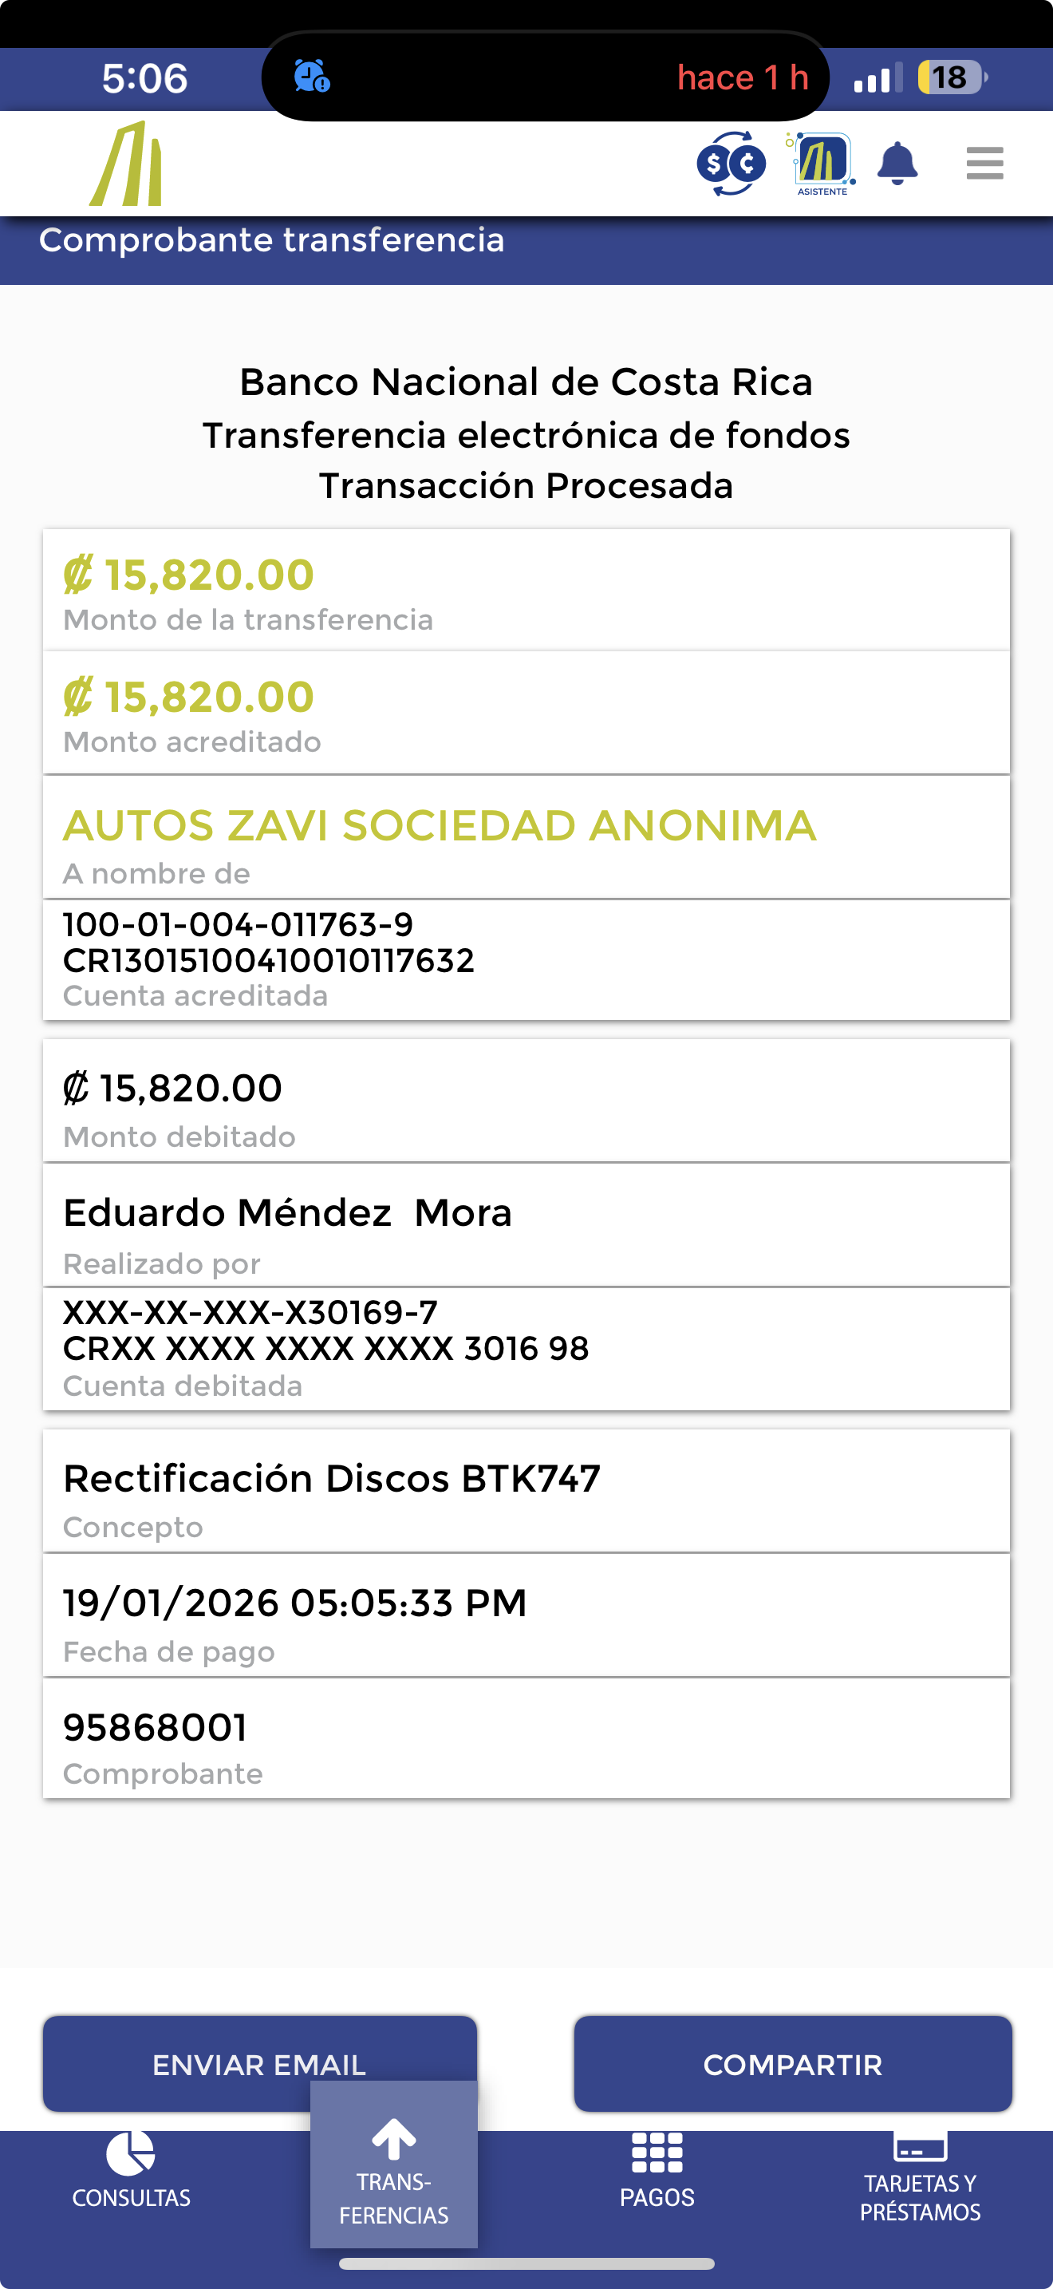Tap the Rectificación Discos BTK747 concept
The width and height of the screenshot is (1053, 2289).
coord(332,1479)
